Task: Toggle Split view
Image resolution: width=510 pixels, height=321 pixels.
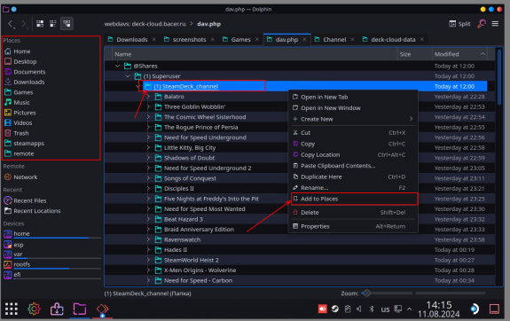Action: (x=459, y=24)
